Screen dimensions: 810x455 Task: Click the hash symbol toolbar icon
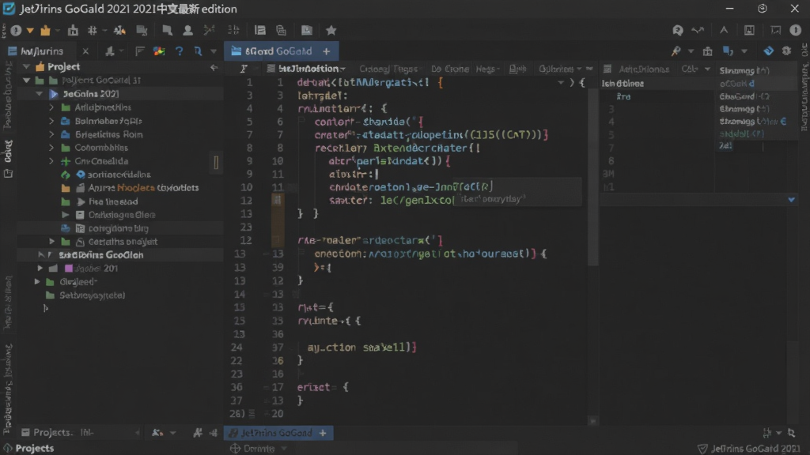click(93, 31)
